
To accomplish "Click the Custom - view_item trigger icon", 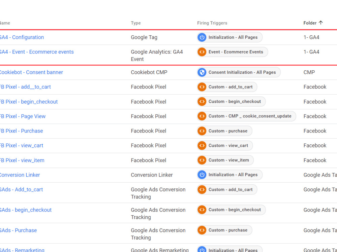I will click(202, 160).
